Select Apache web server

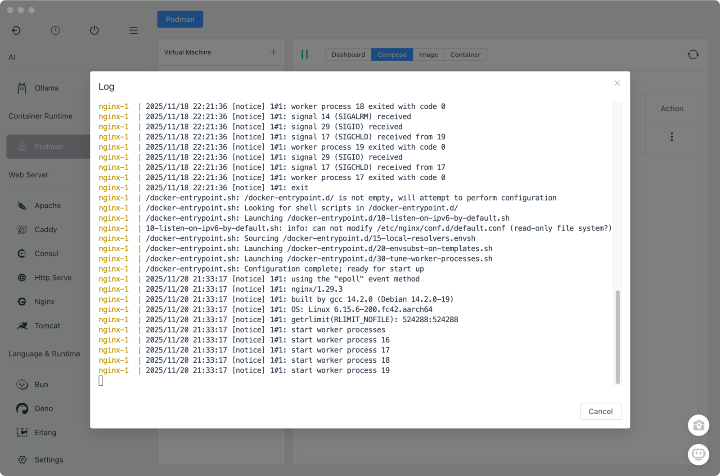point(47,205)
